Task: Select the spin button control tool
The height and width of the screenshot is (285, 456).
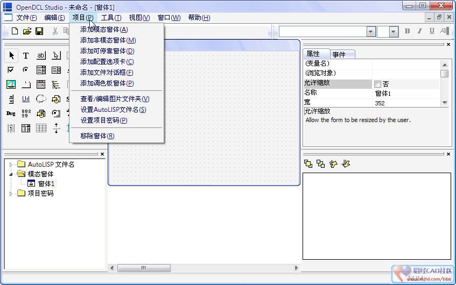Action: coord(11,99)
